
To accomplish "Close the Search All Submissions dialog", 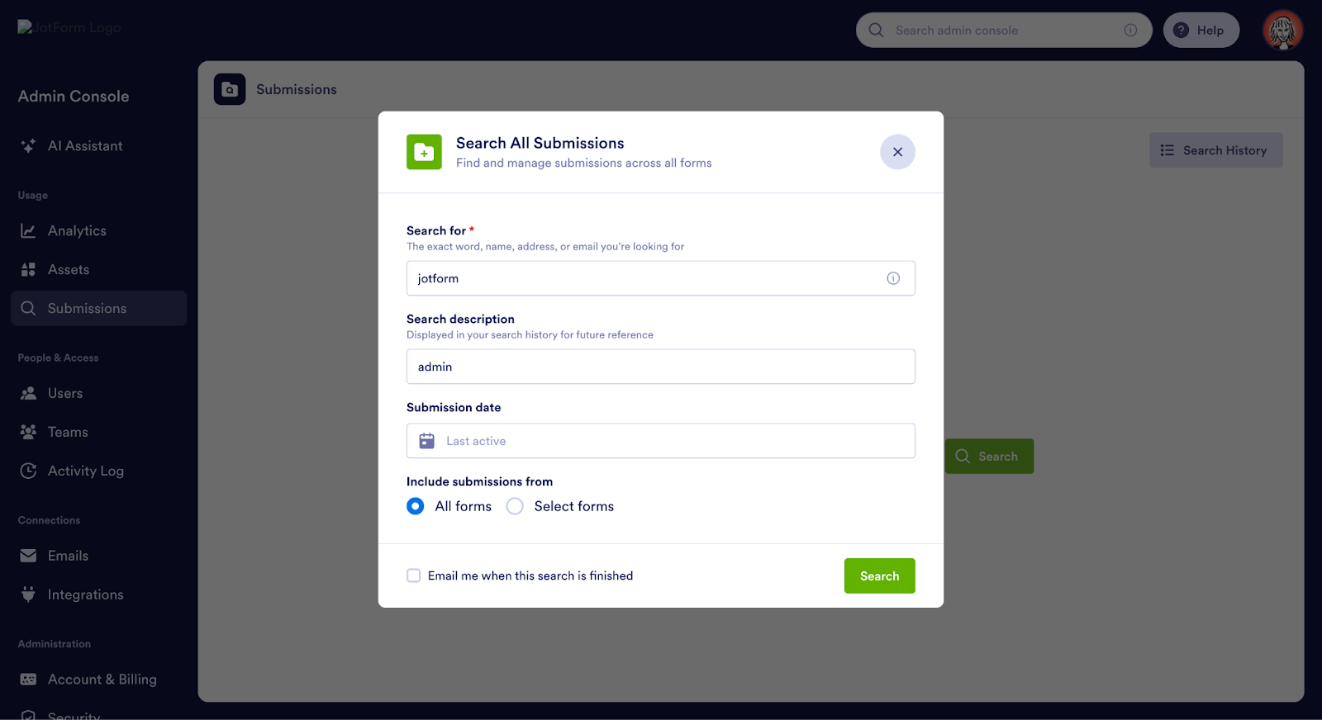I will point(897,152).
